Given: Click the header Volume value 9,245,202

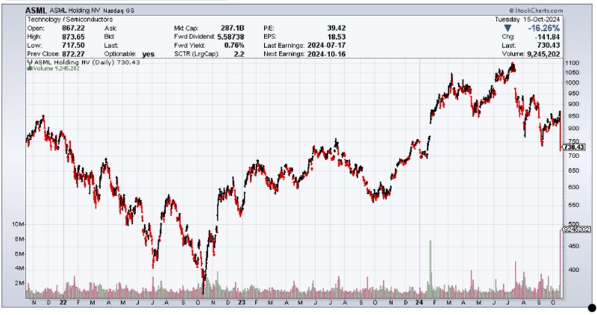Looking at the screenshot, I should [542, 54].
